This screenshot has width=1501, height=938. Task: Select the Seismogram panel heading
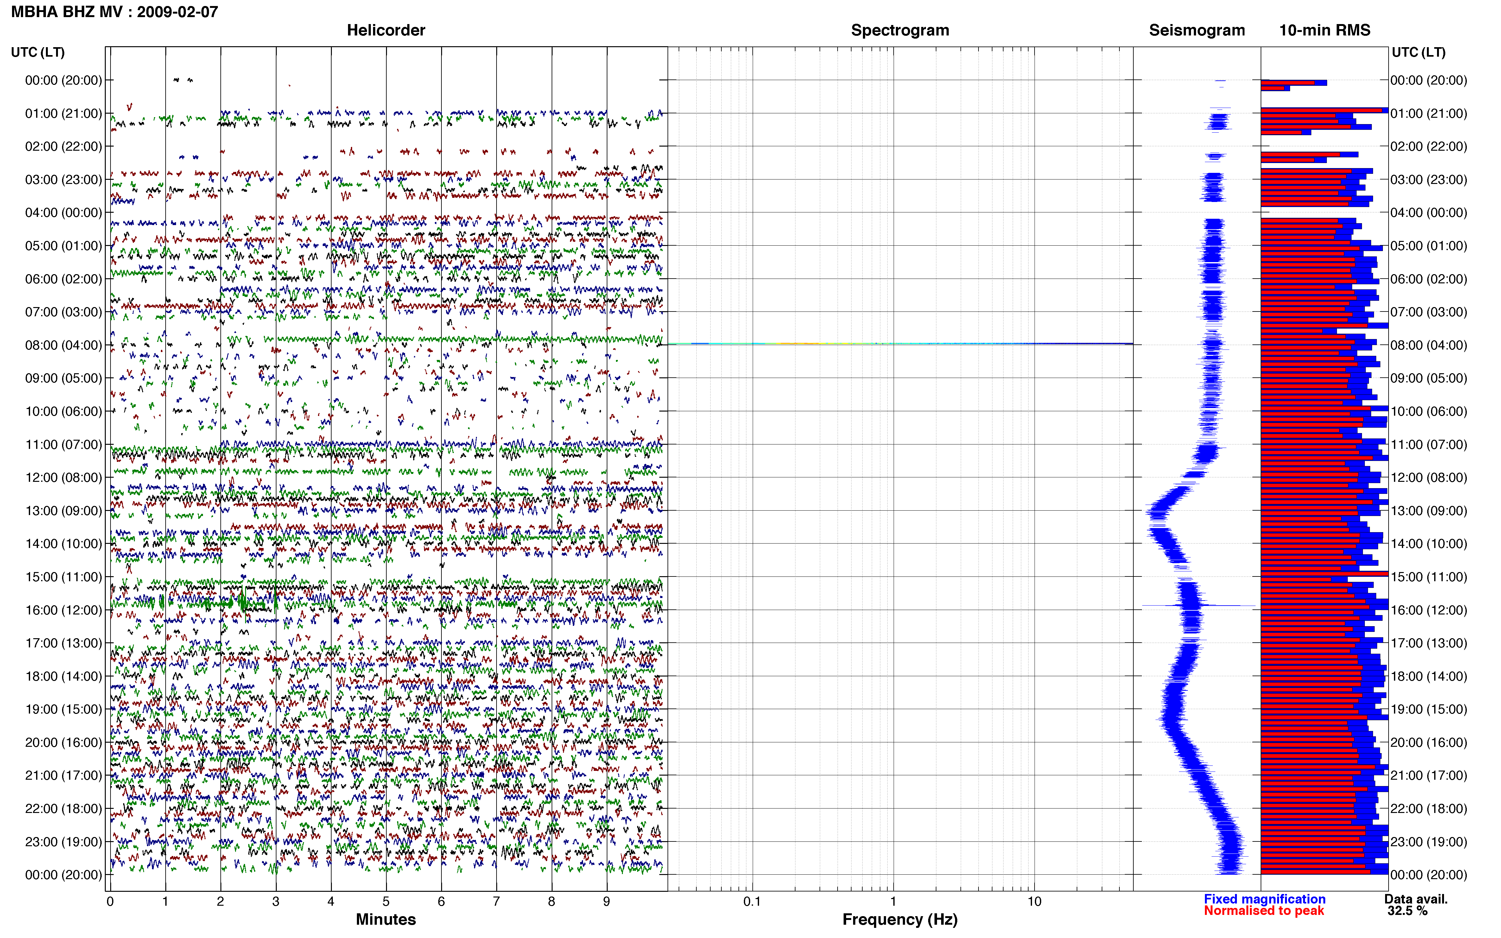[x=1196, y=30]
